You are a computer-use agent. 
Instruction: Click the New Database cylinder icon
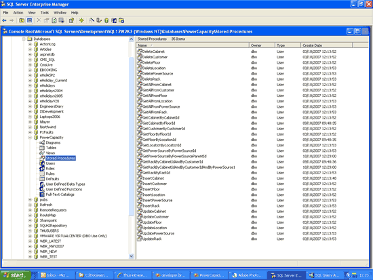[106, 20]
